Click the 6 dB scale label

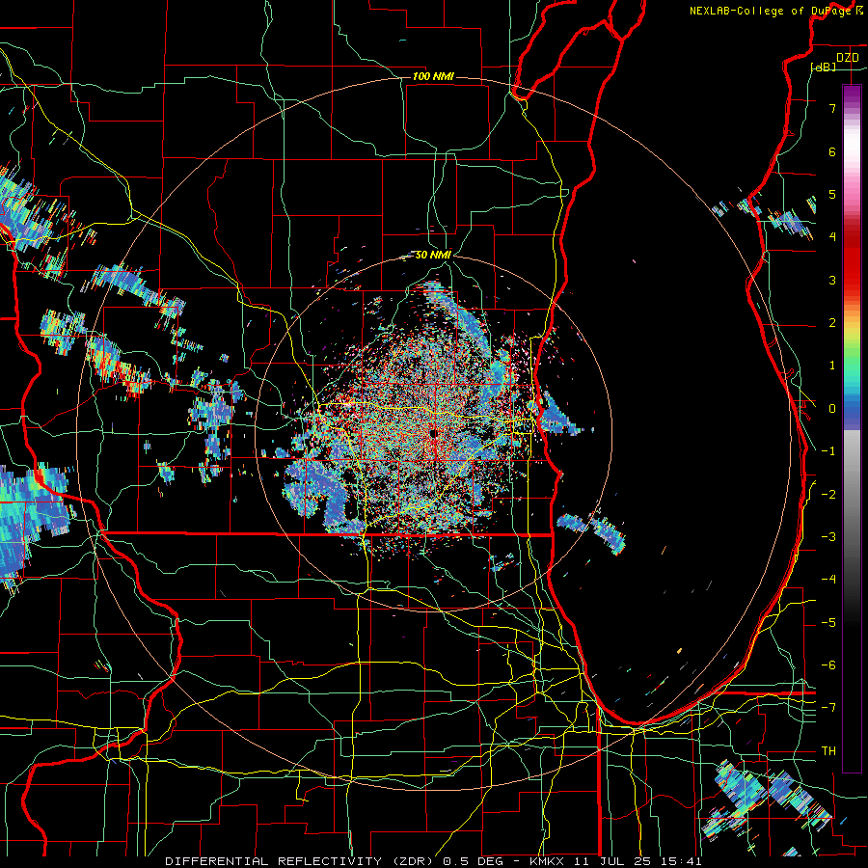coord(832,151)
